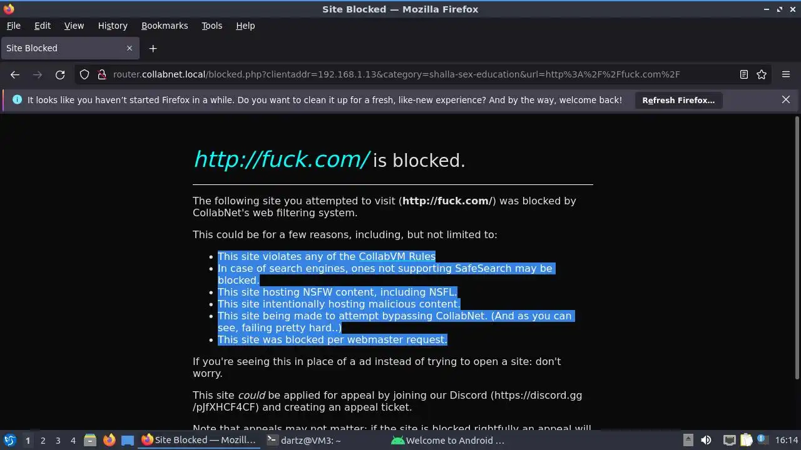
Task: Dismiss the refresh Firefox notification bar
Action: click(x=786, y=99)
